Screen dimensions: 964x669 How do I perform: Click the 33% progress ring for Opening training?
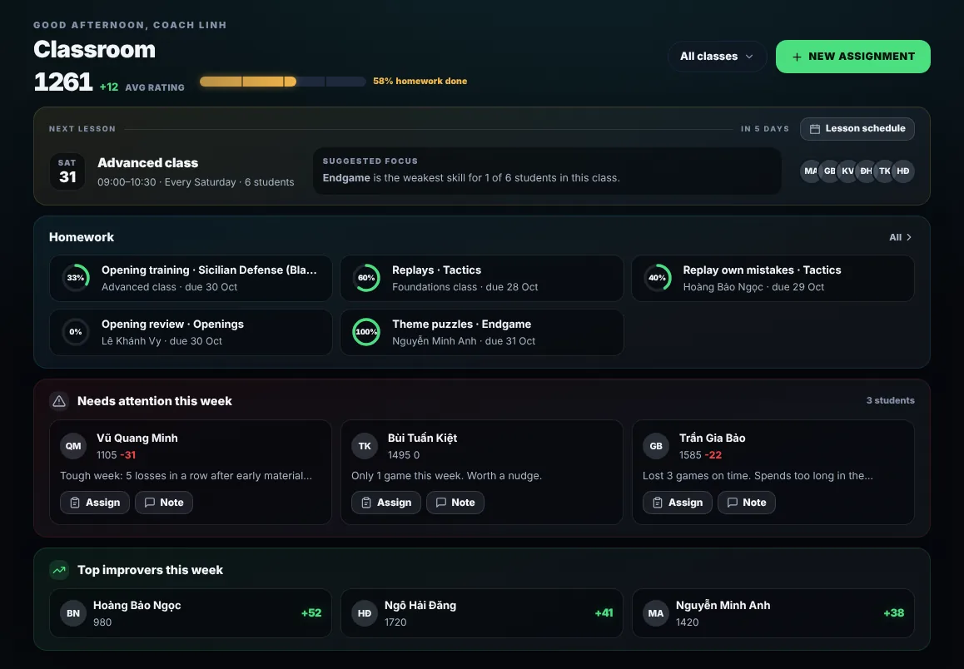(x=76, y=278)
